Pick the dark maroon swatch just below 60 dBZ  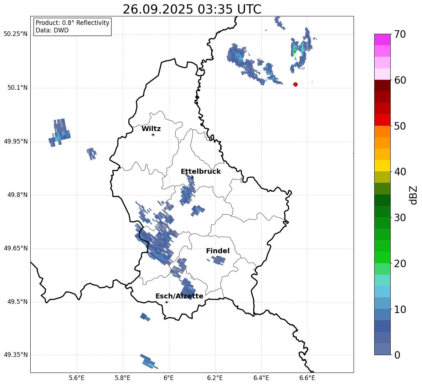(382, 85)
